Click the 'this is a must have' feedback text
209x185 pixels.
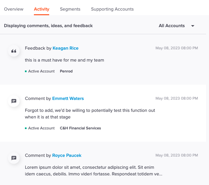[64, 60]
